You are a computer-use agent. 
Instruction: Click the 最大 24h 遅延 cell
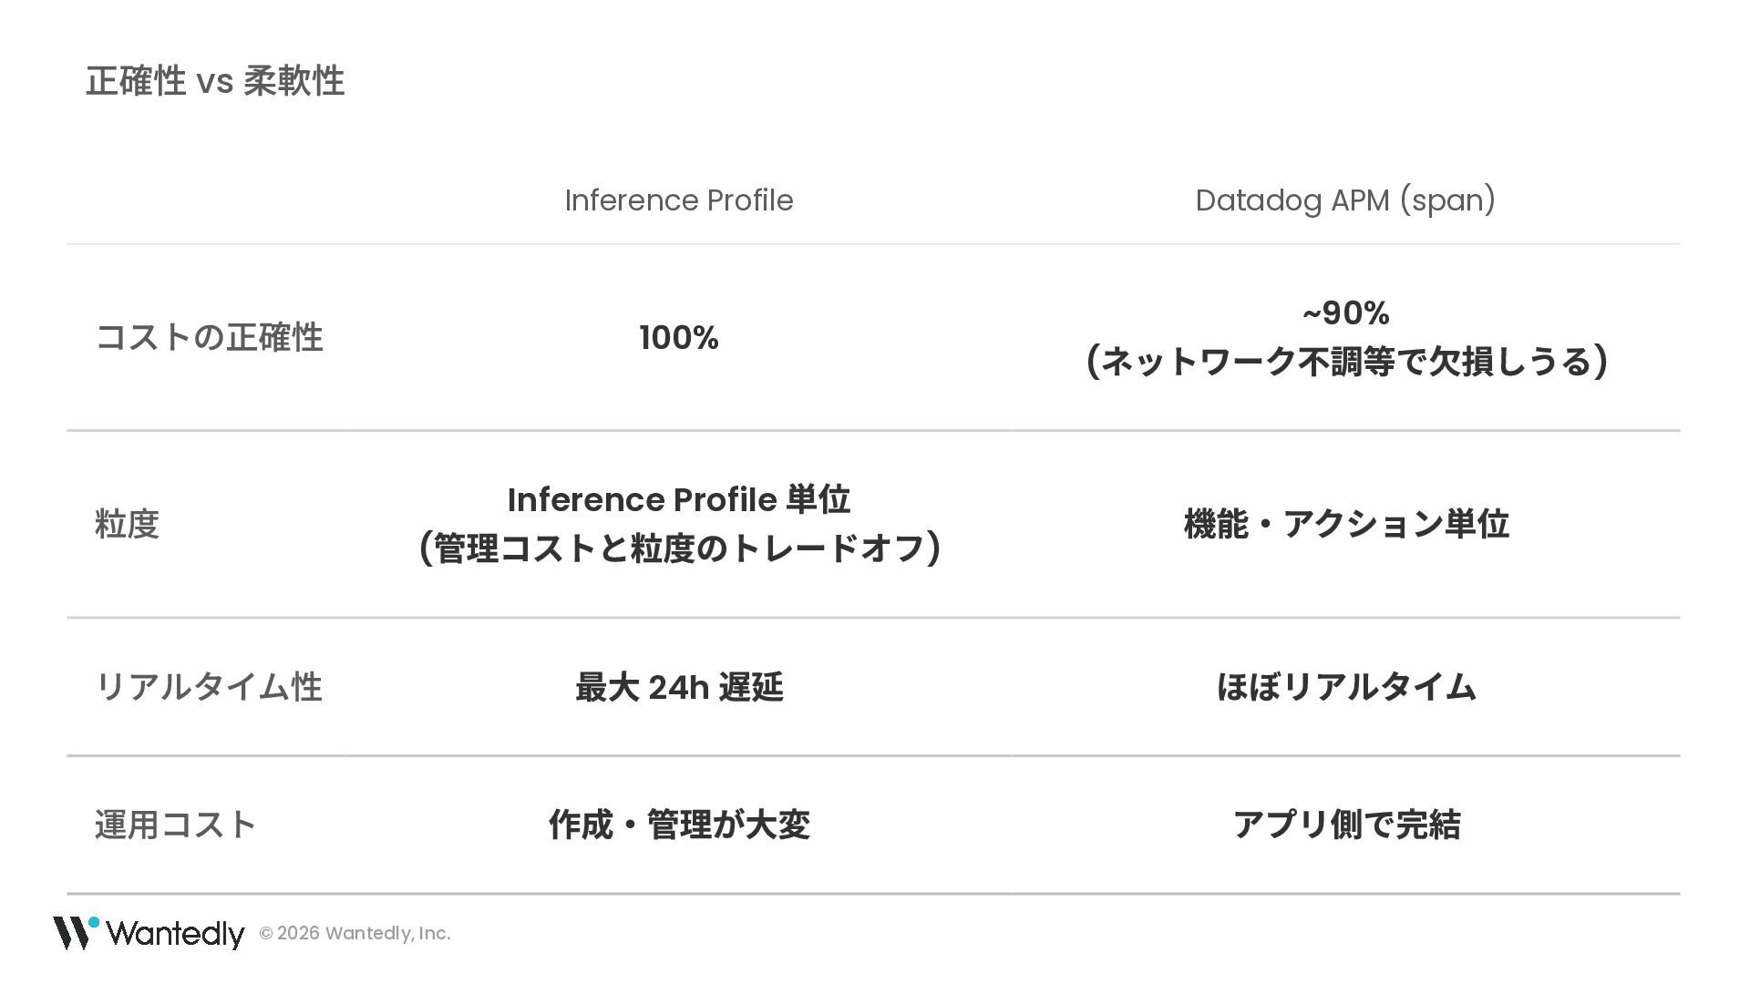678,687
